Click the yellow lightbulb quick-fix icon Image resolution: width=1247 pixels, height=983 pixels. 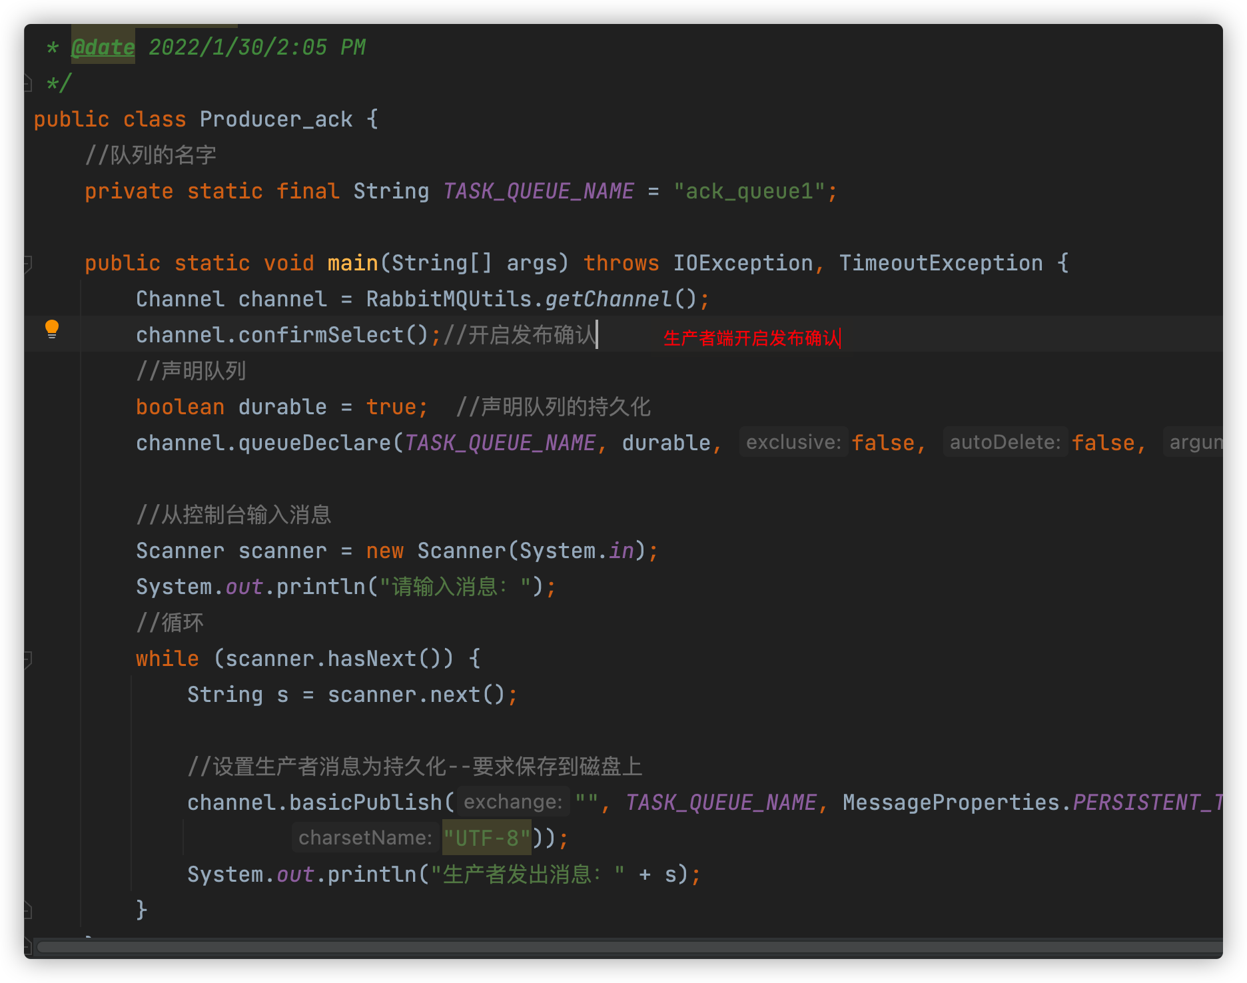coord(52,329)
